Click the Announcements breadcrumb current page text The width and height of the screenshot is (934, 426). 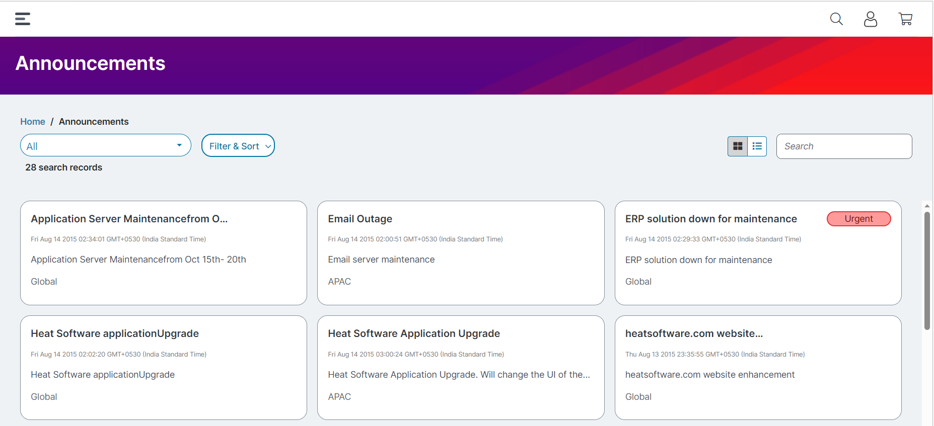click(x=94, y=122)
